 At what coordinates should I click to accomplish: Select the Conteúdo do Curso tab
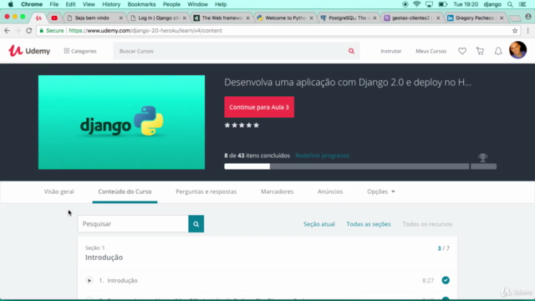(125, 191)
